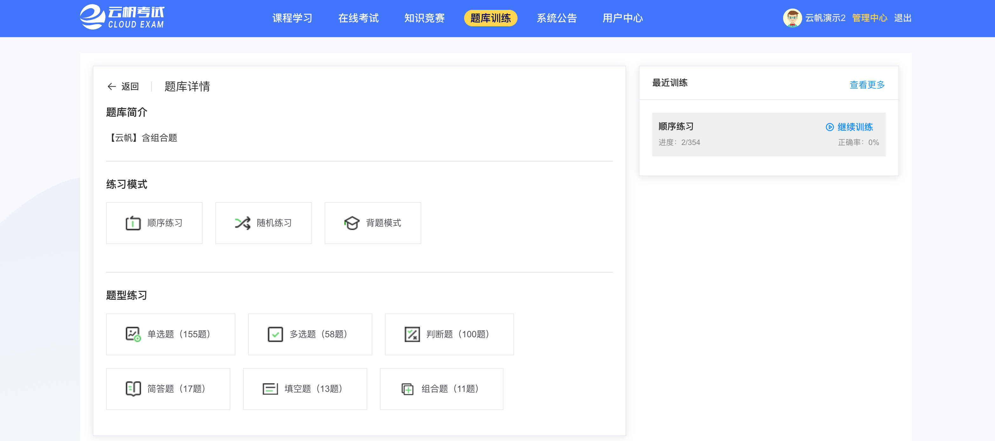This screenshot has width=995, height=441.
Task: Click the random practice shuffle icon
Action: pos(243,223)
